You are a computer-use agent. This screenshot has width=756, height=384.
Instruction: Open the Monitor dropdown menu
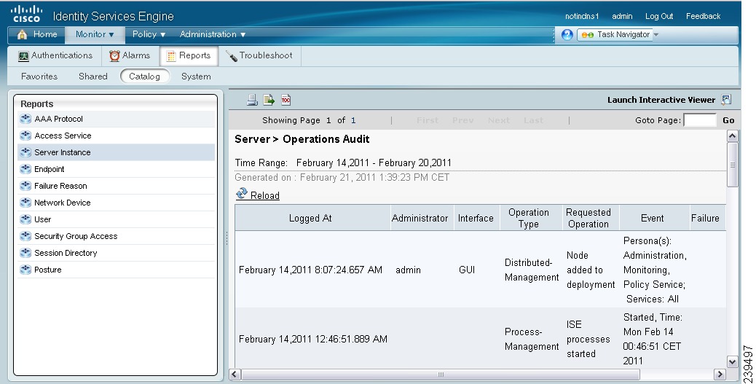pos(95,34)
